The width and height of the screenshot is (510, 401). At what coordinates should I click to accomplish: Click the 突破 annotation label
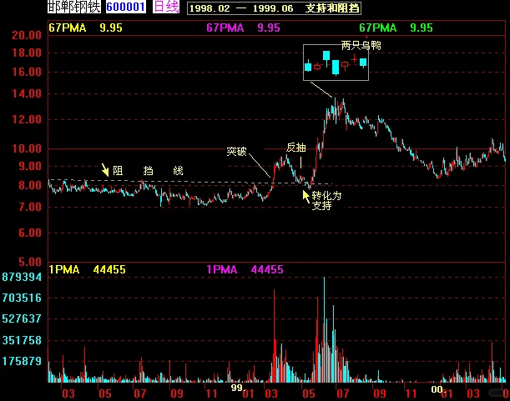[x=236, y=152]
